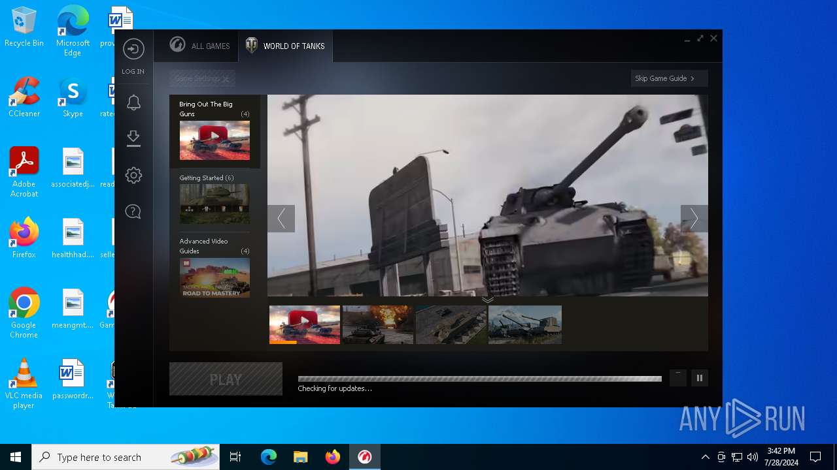Open Skype desktop shortcut
Viewport: 837px width, 470px height.
(x=73, y=97)
